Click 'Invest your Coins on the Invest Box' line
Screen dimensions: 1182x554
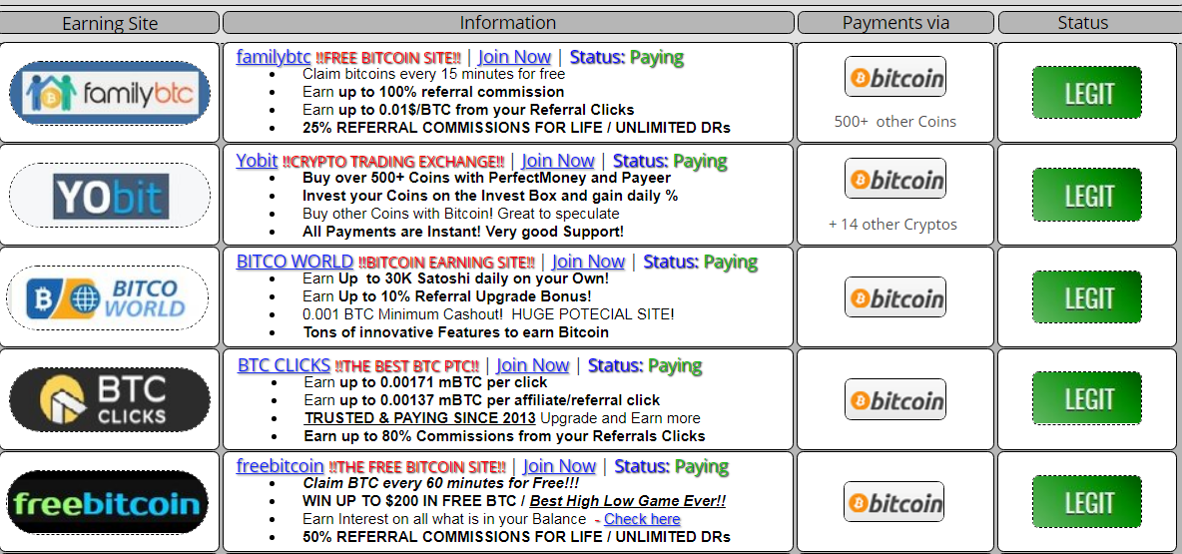click(490, 196)
